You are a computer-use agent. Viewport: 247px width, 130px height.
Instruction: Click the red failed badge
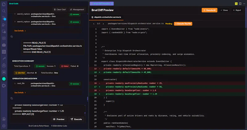[65, 66]
